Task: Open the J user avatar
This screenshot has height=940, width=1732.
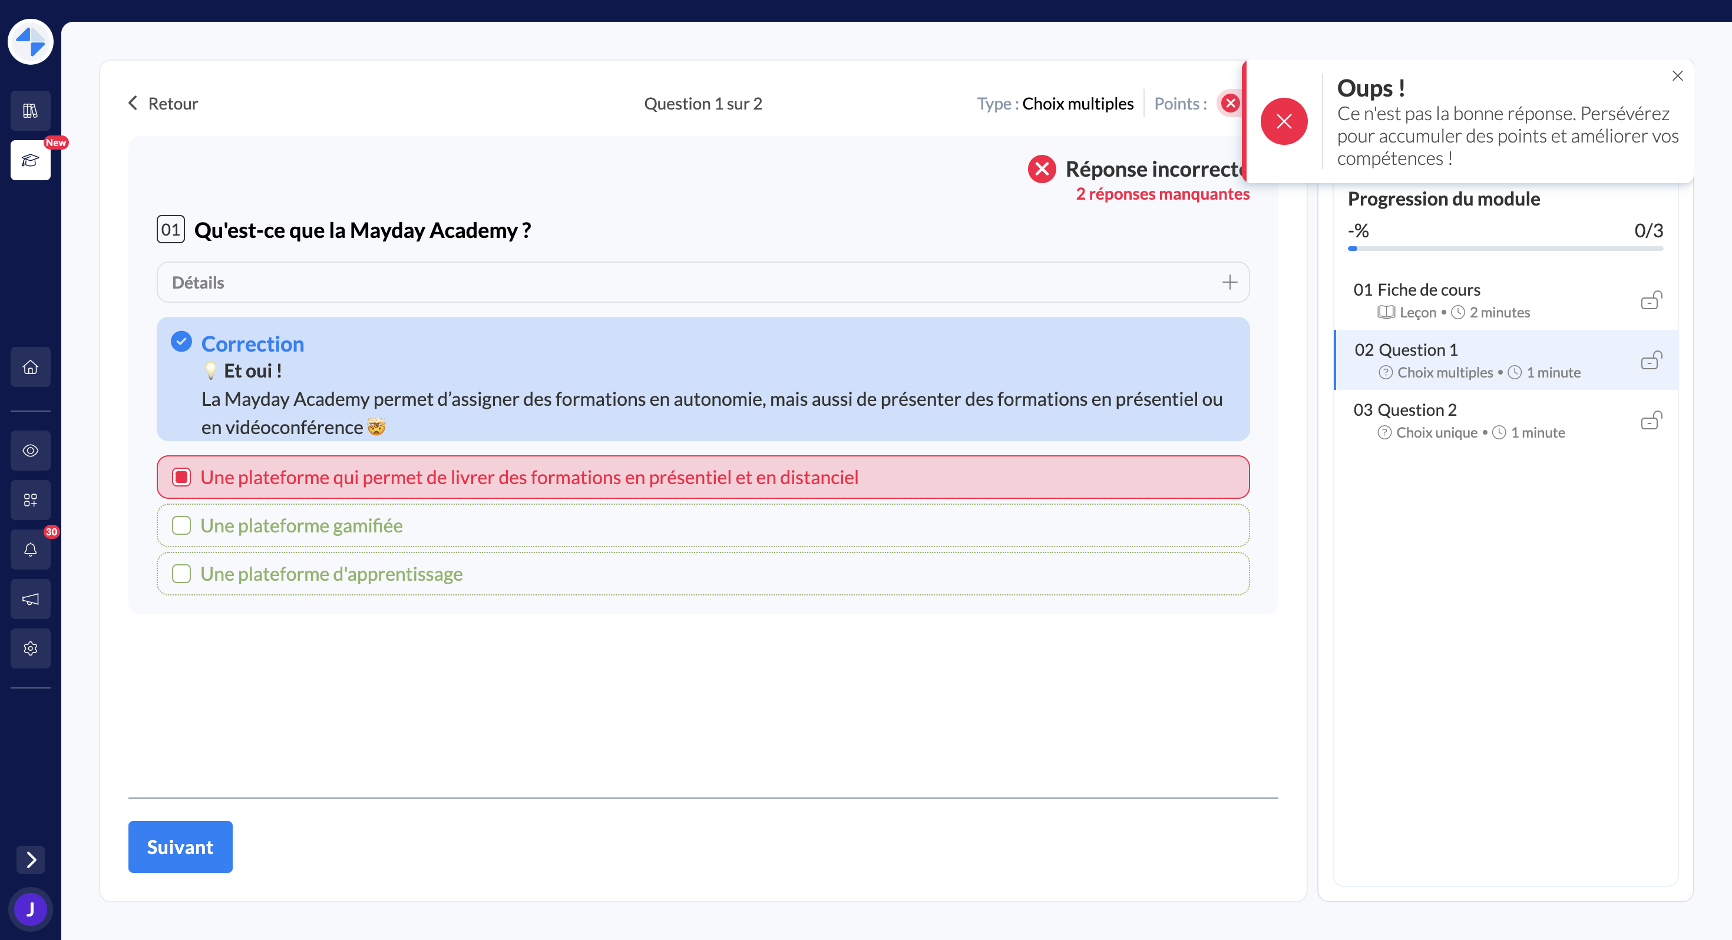Action: pos(30,909)
